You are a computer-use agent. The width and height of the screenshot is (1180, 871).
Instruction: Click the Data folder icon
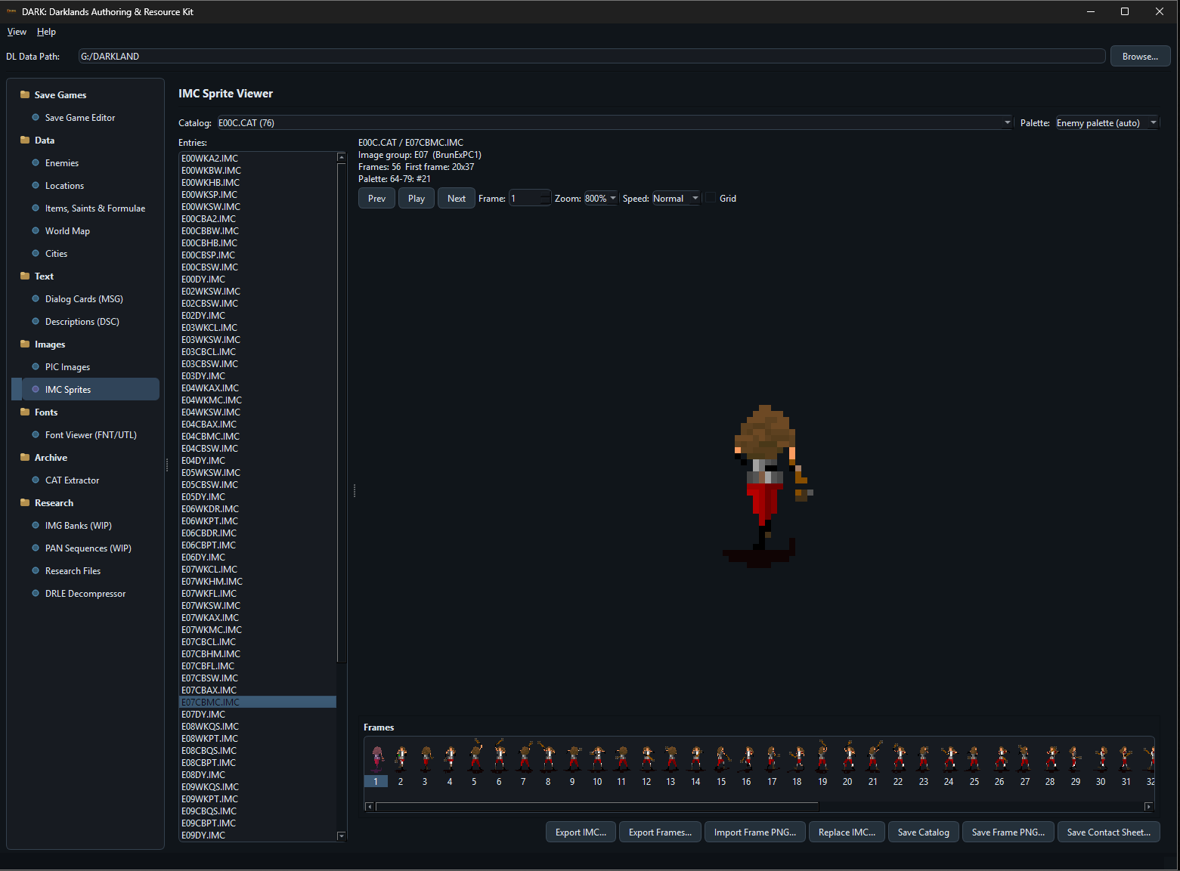pos(25,140)
